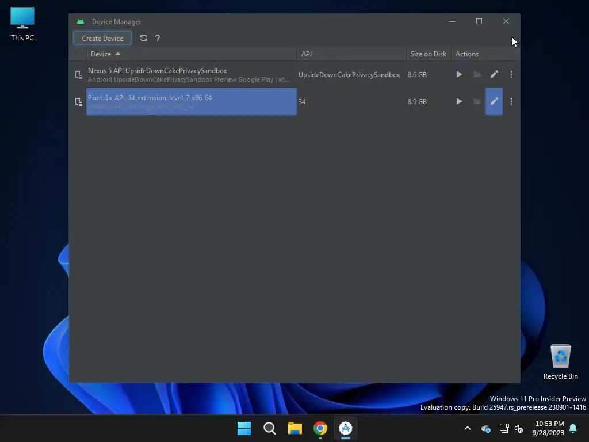Maximize the Device Manager window
The height and width of the screenshot is (442, 589).
pyautogui.click(x=479, y=21)
